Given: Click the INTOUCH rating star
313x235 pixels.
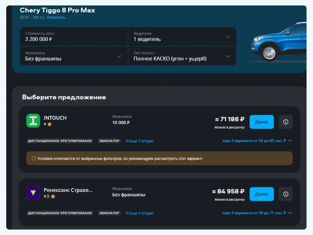Looking at the screenshot, I should [x=50, y=124].
